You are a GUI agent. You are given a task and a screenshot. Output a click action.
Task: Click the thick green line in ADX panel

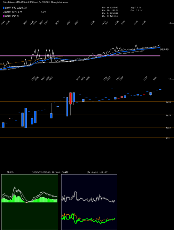coord(88,219)
